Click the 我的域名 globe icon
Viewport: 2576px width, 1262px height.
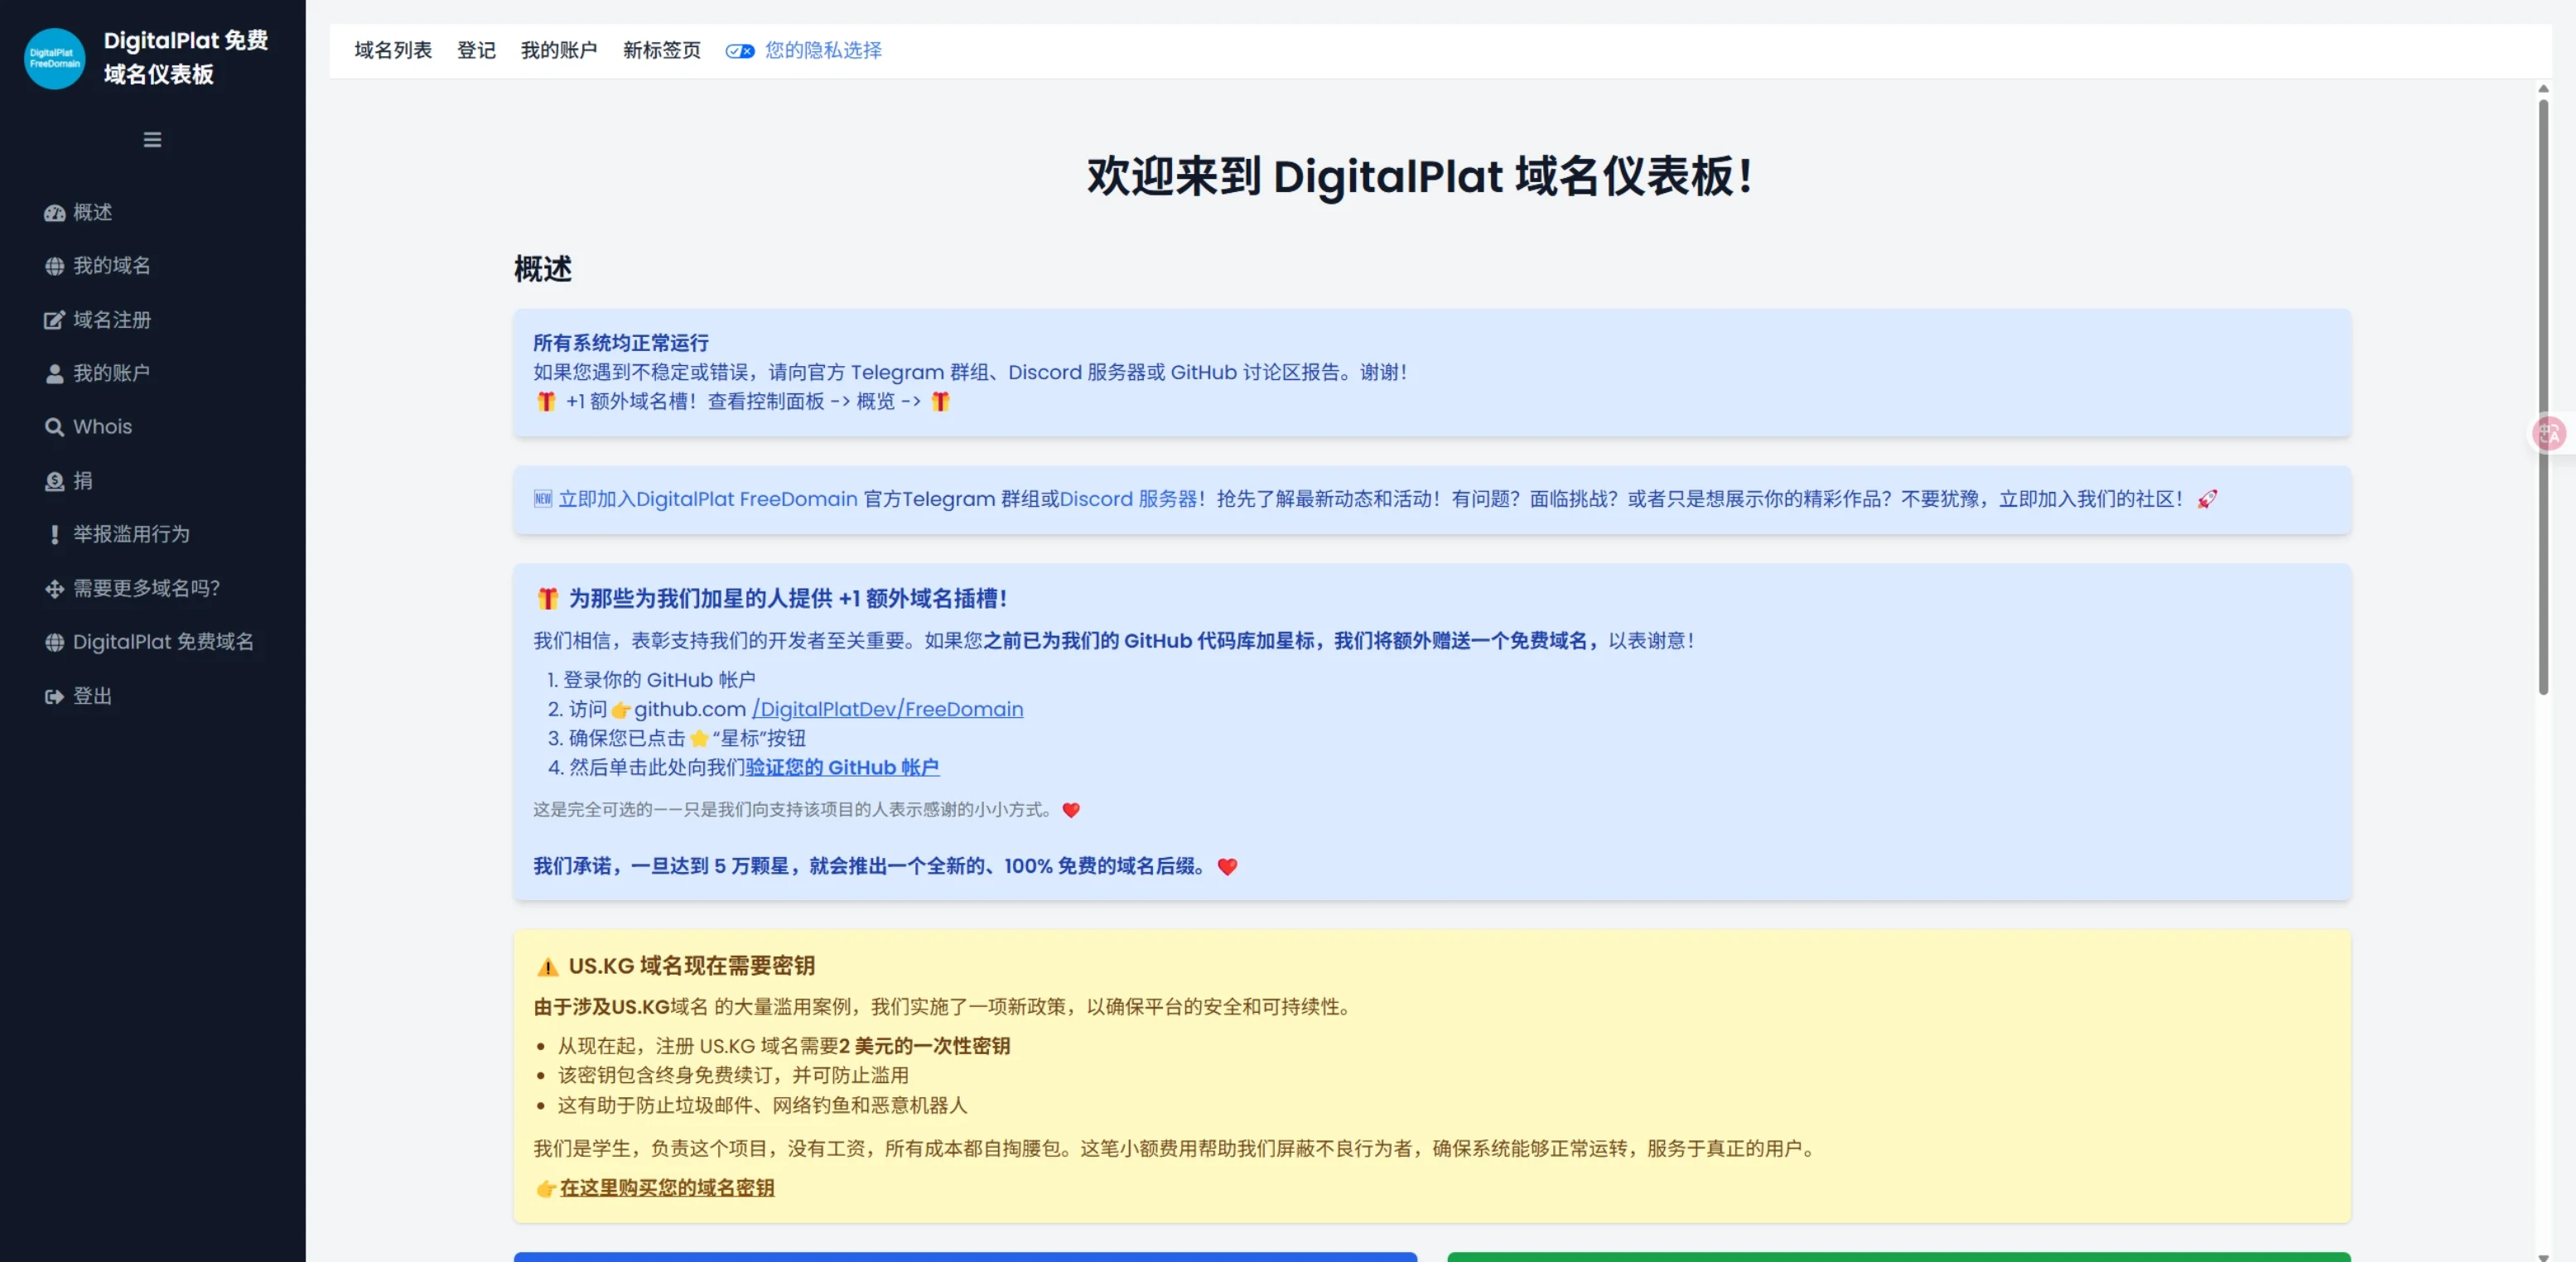tap(54, 266)
